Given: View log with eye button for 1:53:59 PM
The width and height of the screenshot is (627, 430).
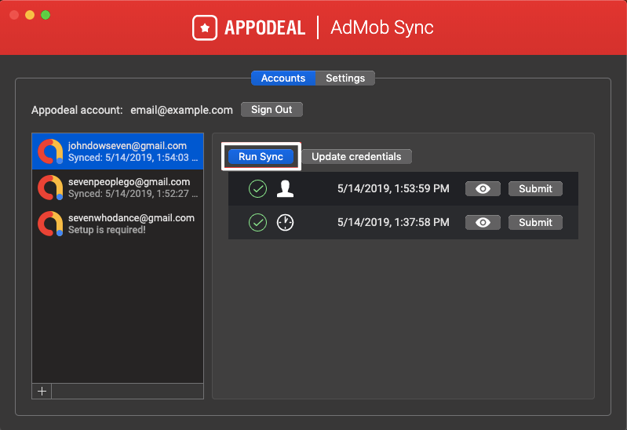Looking at the screenshot, I should tap(483, 189).
